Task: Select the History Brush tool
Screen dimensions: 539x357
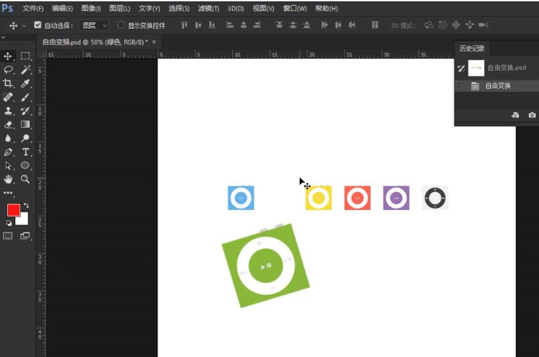Action: pyautogui.click(x=25, y=110)
